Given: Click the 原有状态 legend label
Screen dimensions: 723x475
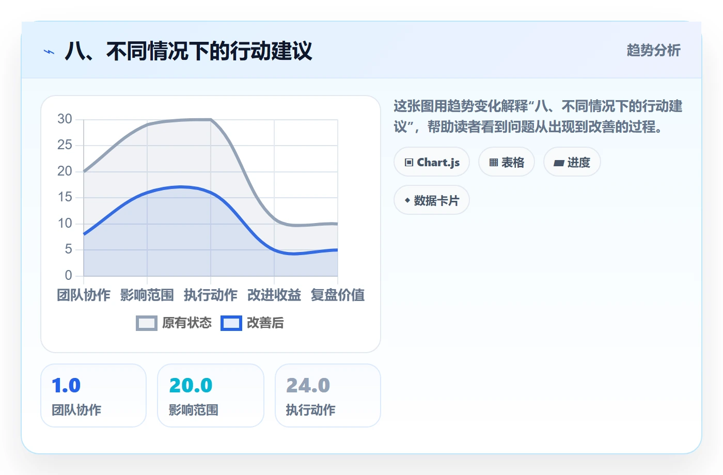Looking at the screenshot, I should tap(187, 323).
